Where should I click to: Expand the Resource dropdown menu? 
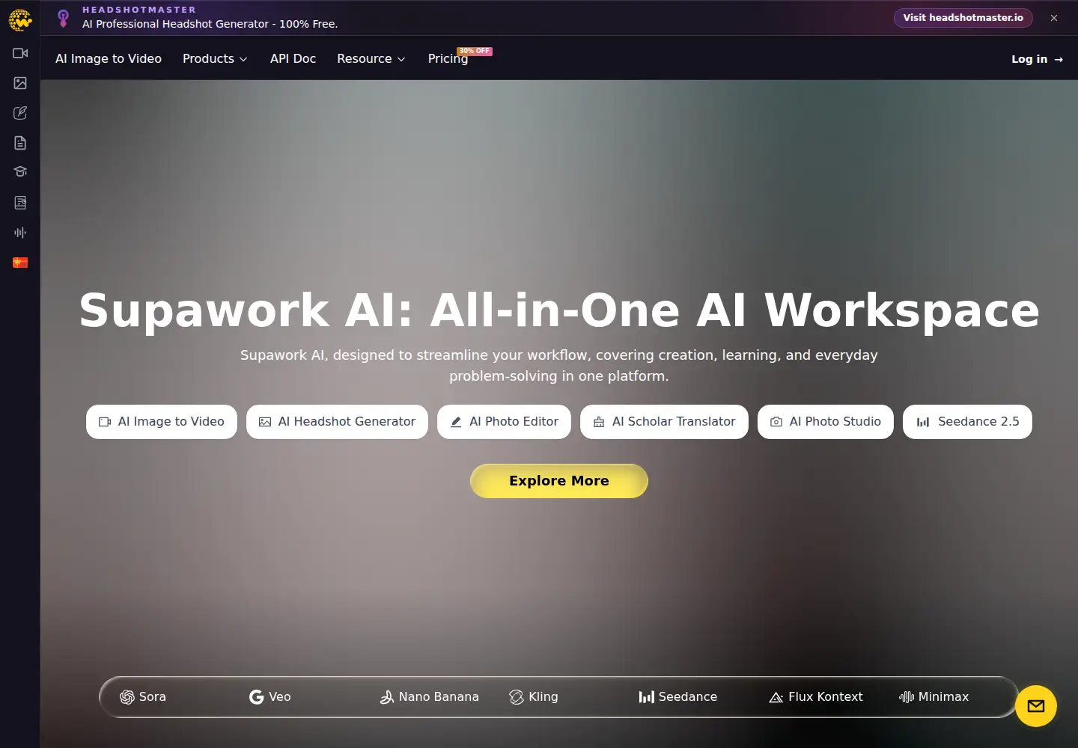point(371,58)
